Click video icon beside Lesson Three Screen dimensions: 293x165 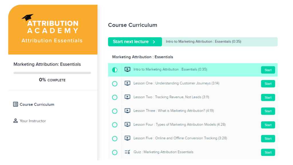point(127,111)
